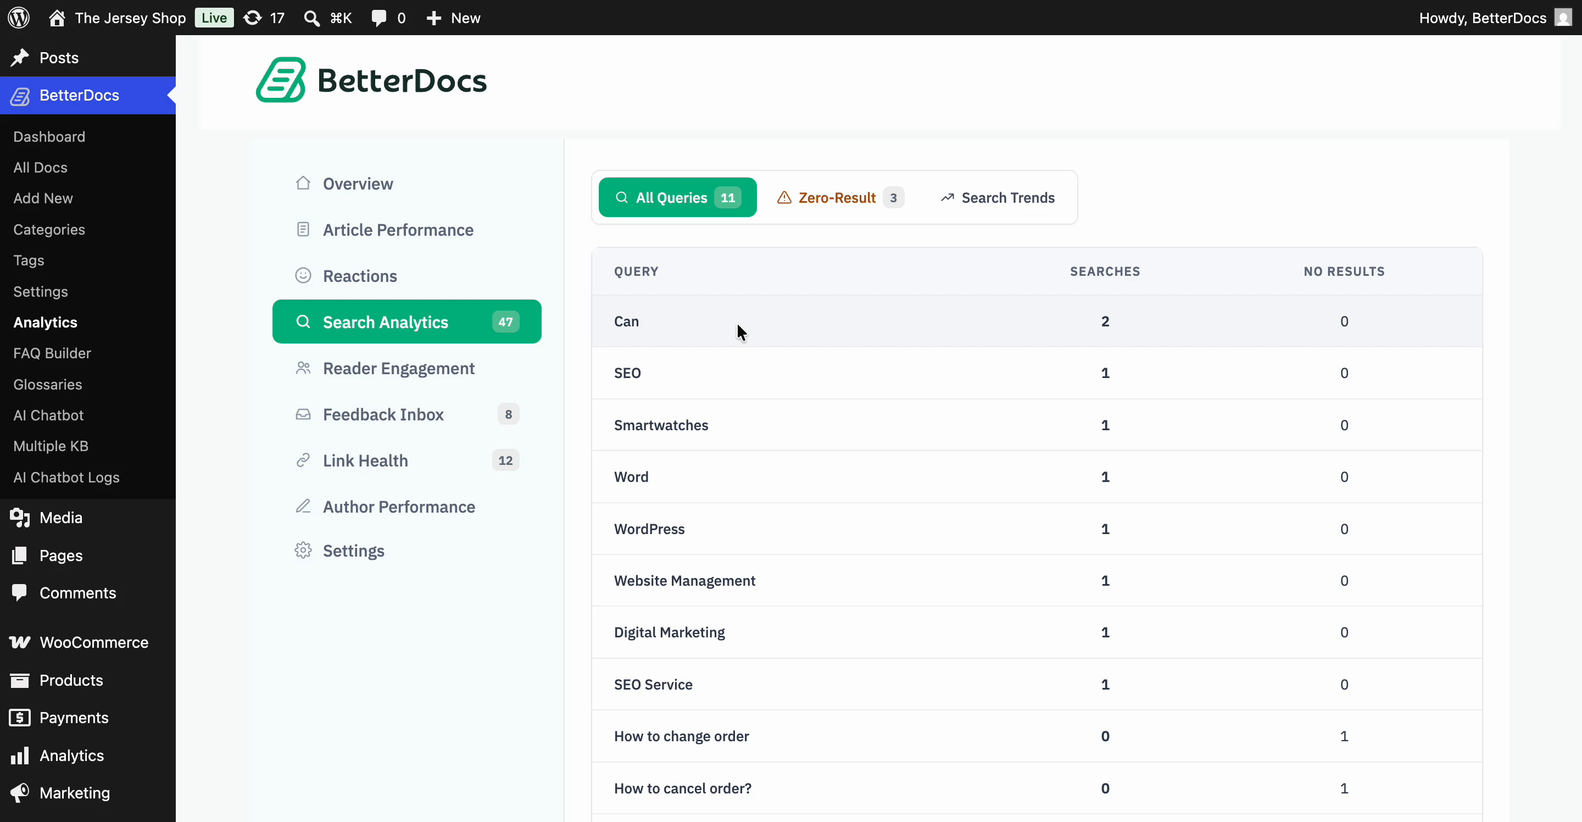Open the Search Analytics section
The image size is (1582, 822).
(406, 321)
